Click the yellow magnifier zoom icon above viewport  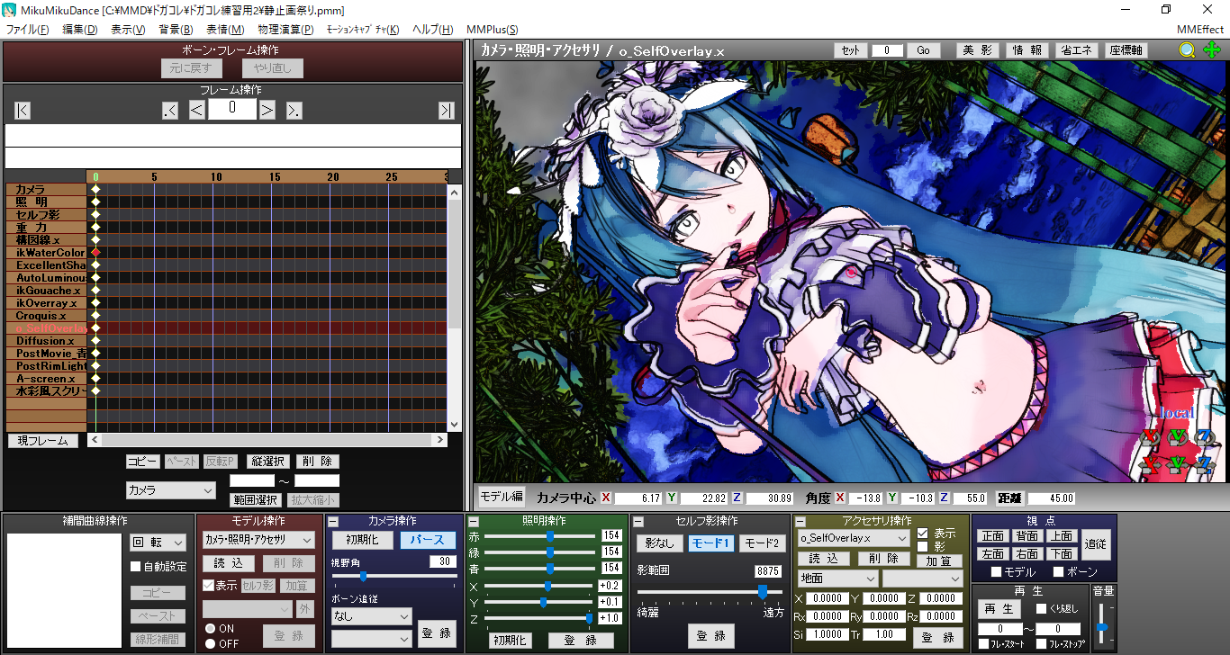(x=1188, y=50)
